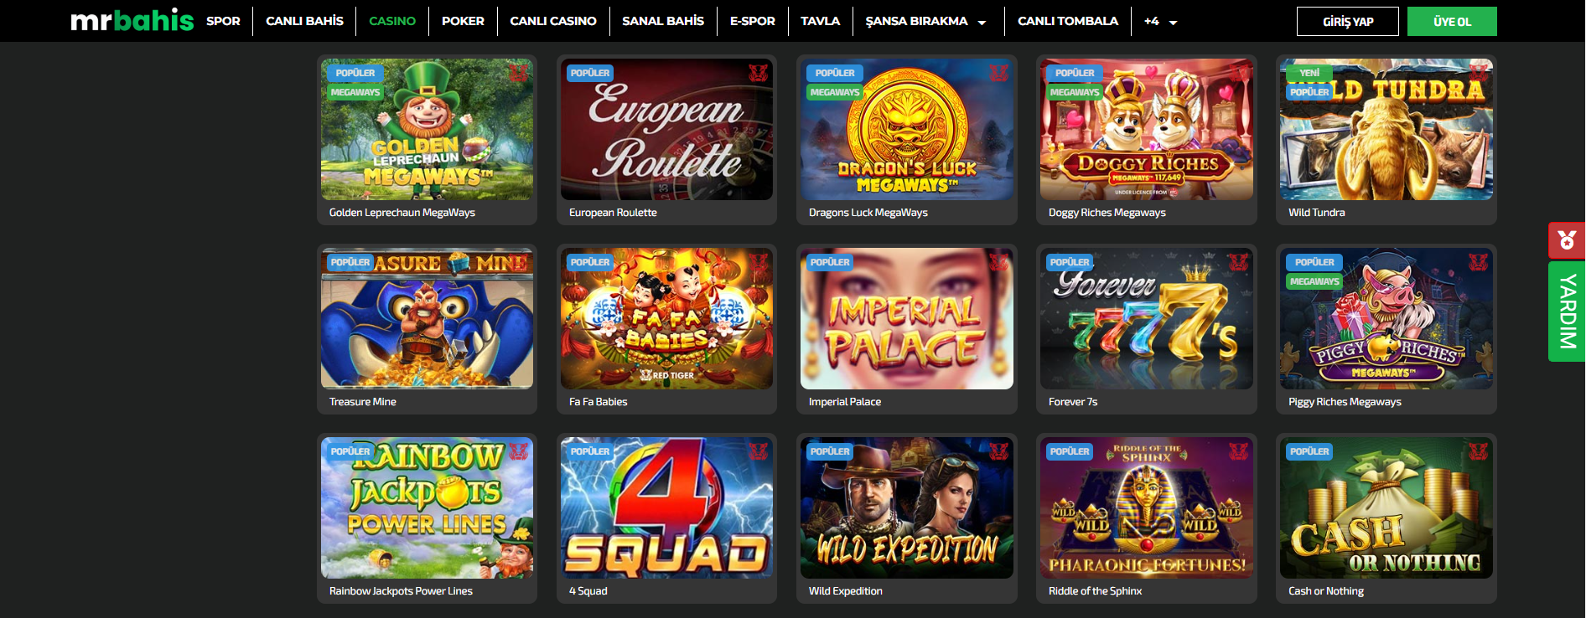Click provider icon on Golden Leprechaun tile

518,73
